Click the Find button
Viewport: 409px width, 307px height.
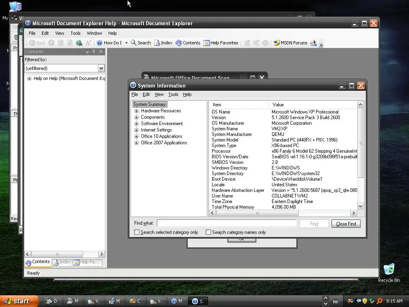314,224
